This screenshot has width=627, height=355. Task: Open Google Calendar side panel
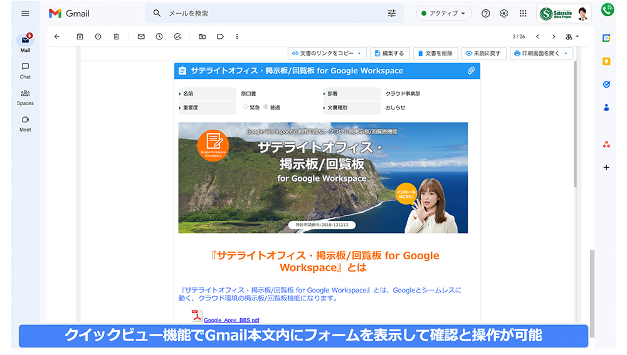tap(606, 38)
